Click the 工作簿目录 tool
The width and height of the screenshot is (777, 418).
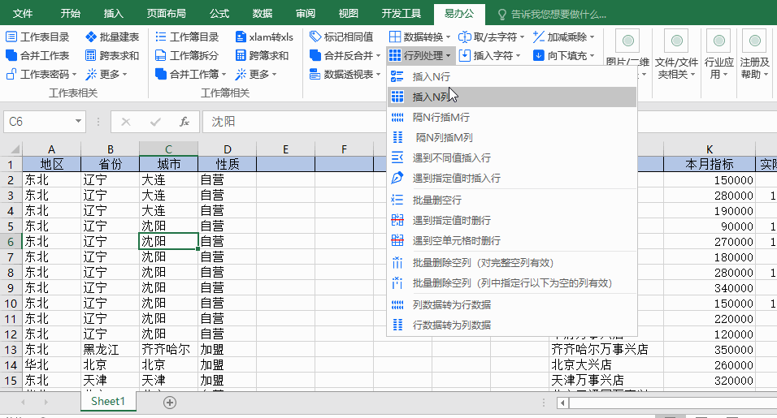(x=187, y=37)
